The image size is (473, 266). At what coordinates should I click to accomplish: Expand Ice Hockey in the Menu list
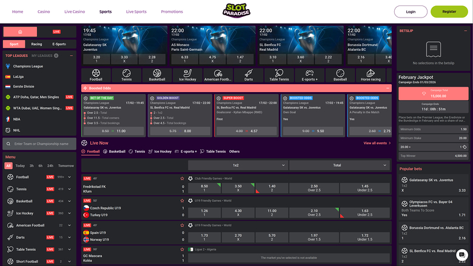(x=69, y=213)
